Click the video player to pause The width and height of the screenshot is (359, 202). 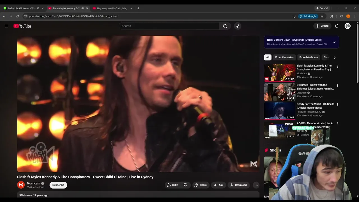tap(138, 104)
